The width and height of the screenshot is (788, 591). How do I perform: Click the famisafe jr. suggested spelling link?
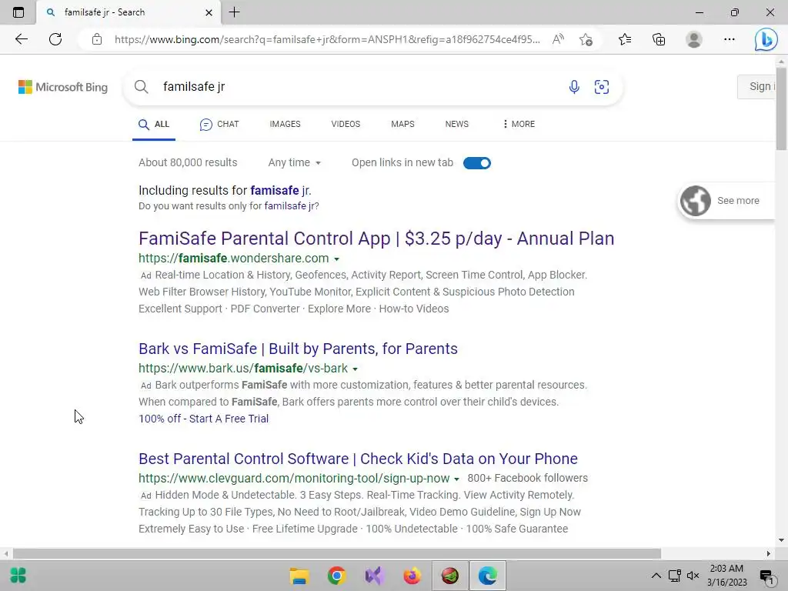[x=280, y=191]
